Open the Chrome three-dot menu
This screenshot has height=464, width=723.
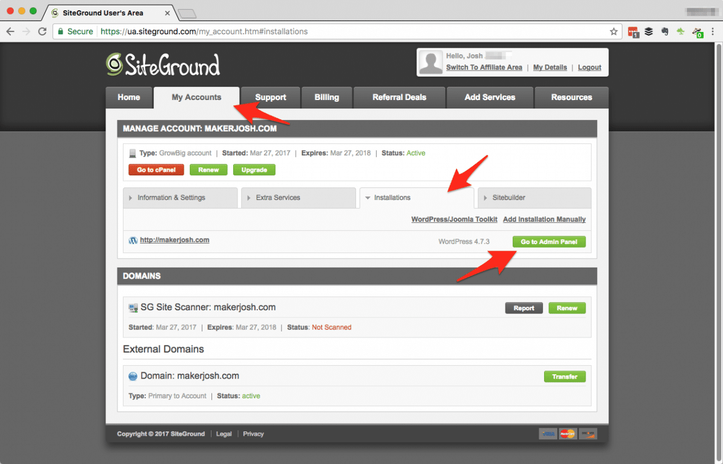[712, 31]
